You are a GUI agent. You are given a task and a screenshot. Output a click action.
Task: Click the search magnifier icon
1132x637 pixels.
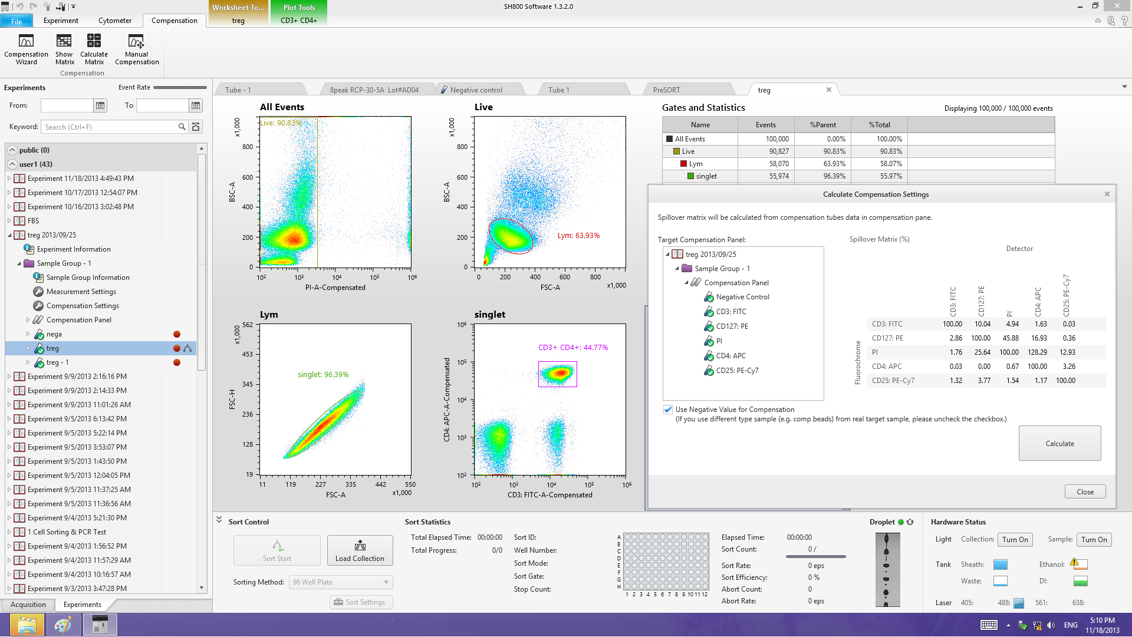tap(182, 127)
